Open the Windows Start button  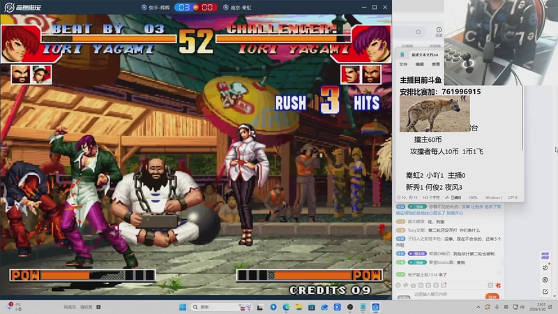183,307
